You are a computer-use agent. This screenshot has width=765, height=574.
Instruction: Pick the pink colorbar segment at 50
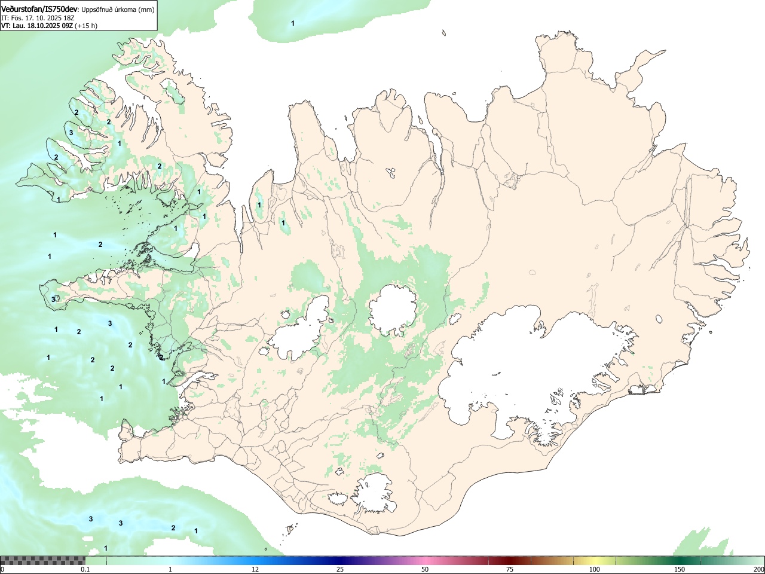424,560
